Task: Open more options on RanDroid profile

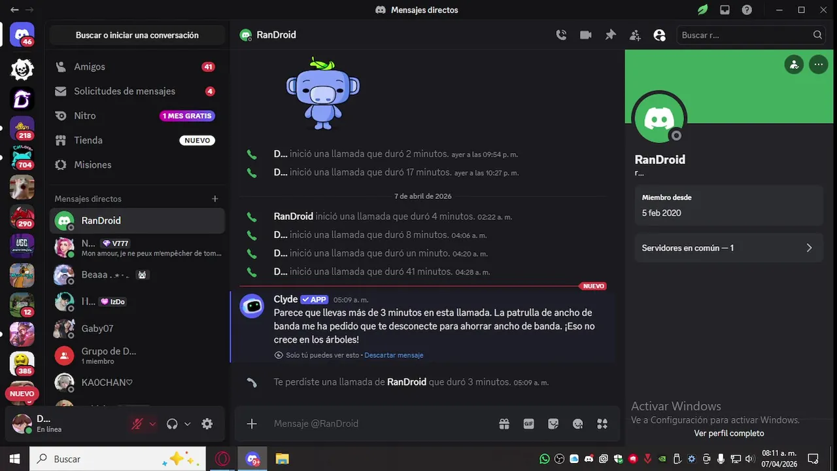Action: pyautogui.click(x=818, y=65)
